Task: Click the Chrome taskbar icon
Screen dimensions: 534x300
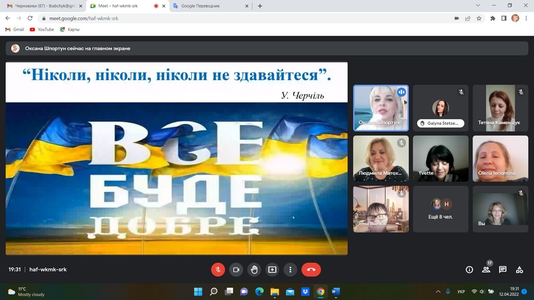Action: pyautogui.click(x=321, y=292)
